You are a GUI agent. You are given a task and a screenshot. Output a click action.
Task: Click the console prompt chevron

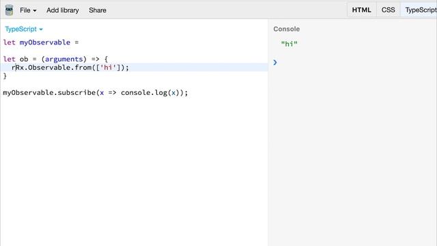[x=275, y=62]
